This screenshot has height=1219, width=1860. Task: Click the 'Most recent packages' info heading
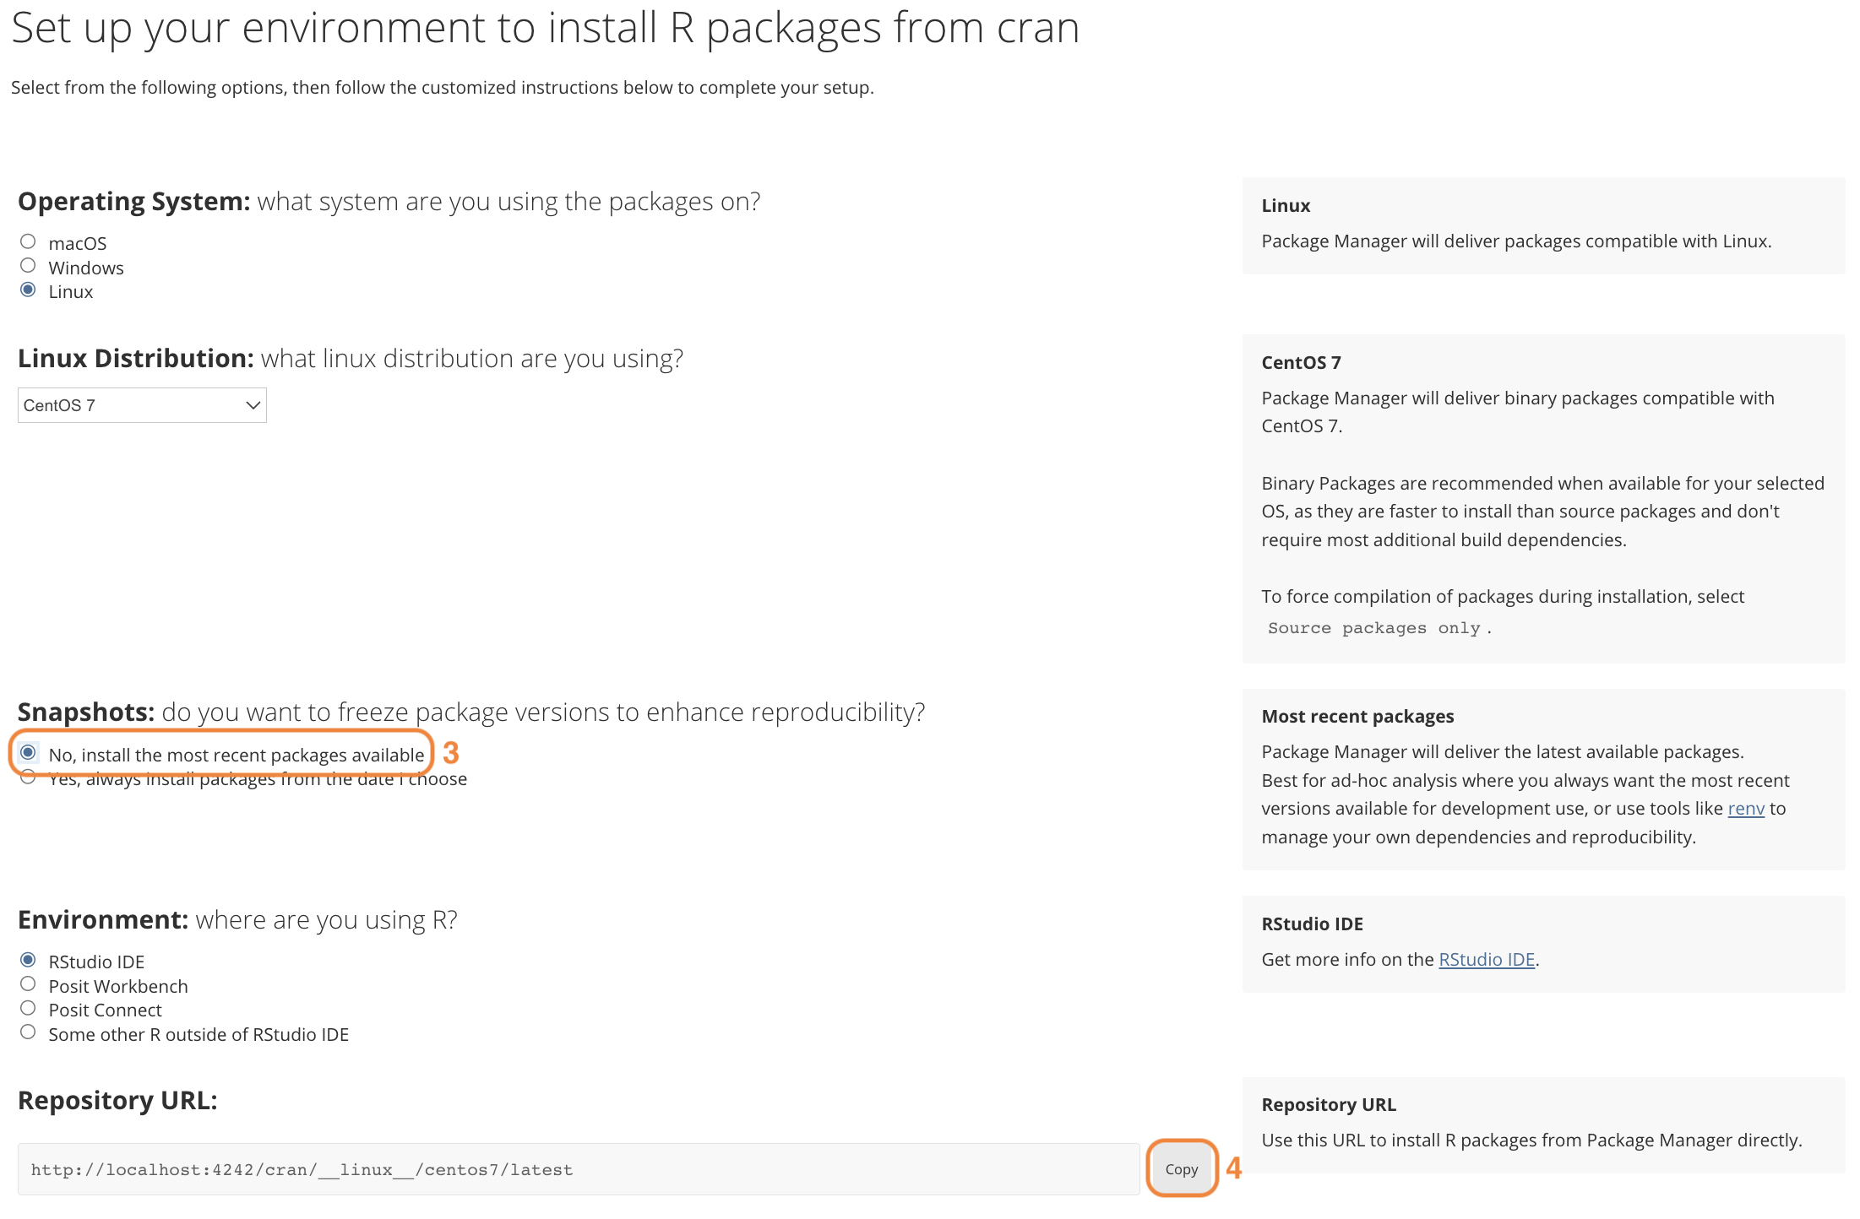tap(1357, 717)
